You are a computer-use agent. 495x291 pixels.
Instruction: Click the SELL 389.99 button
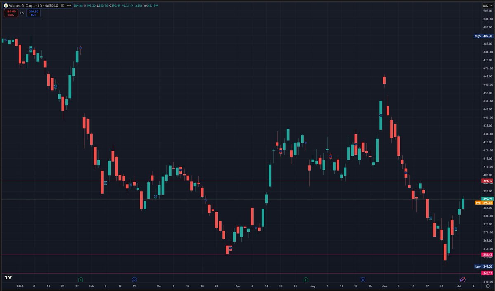pyautogui.click(x=11, y=13)
